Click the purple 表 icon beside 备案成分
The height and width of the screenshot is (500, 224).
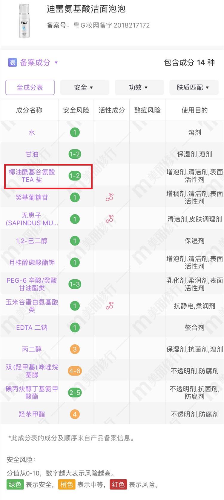pos(12,63)
